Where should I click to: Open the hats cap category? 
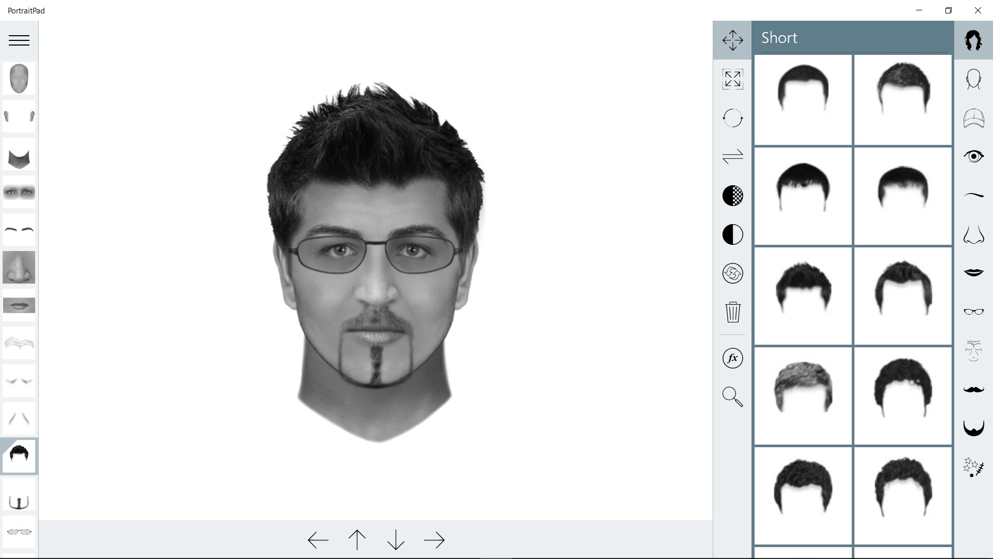(x=973, y=118)
